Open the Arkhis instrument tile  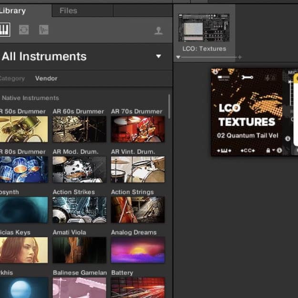click(24, 288)
